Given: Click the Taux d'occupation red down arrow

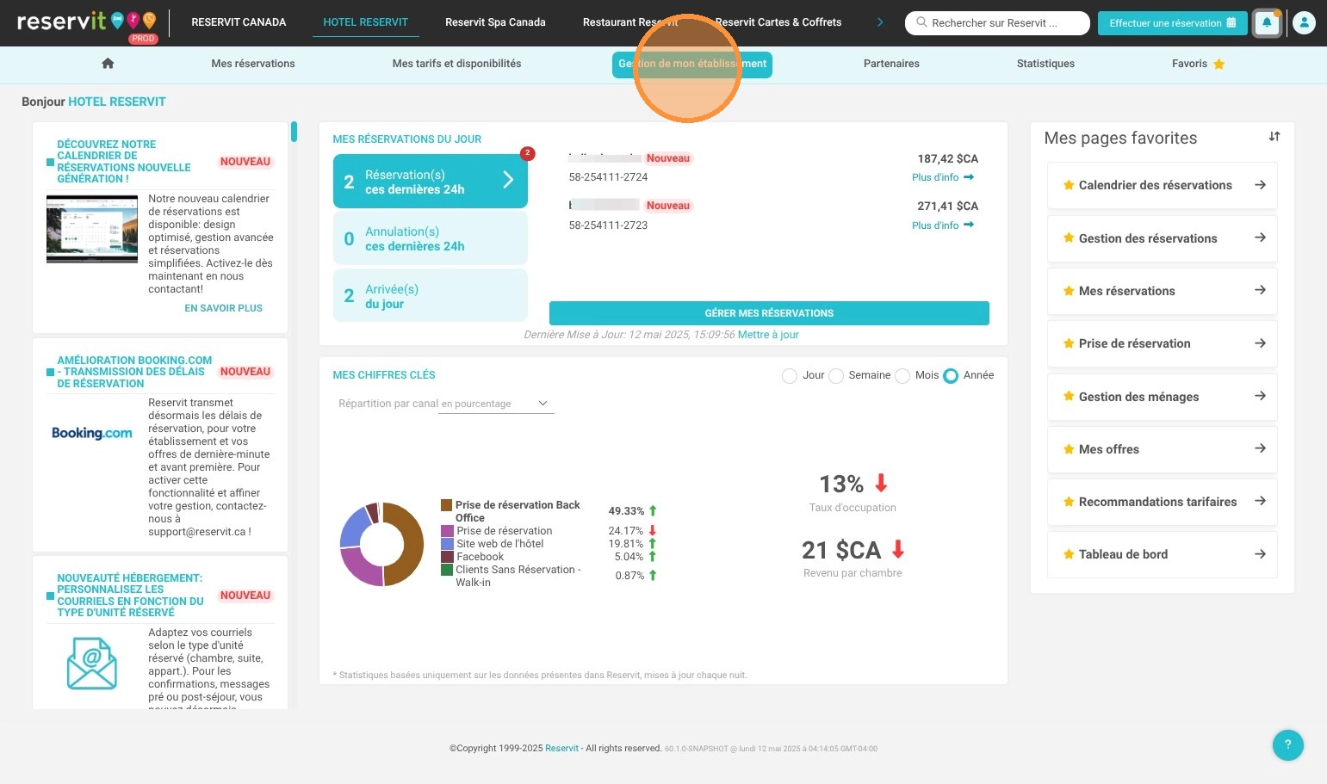Looking at the screenshot, I should (x=881, y=483).
